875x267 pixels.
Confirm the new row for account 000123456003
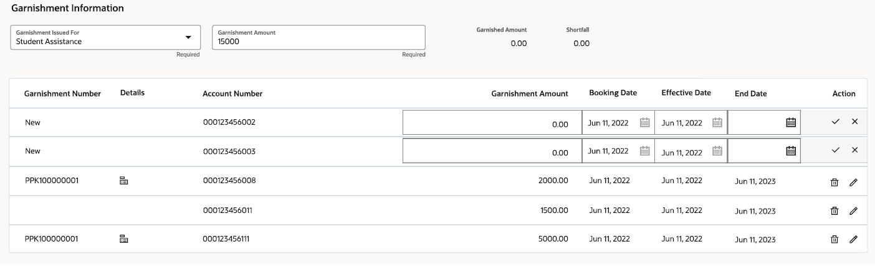(x=836, y=150)
